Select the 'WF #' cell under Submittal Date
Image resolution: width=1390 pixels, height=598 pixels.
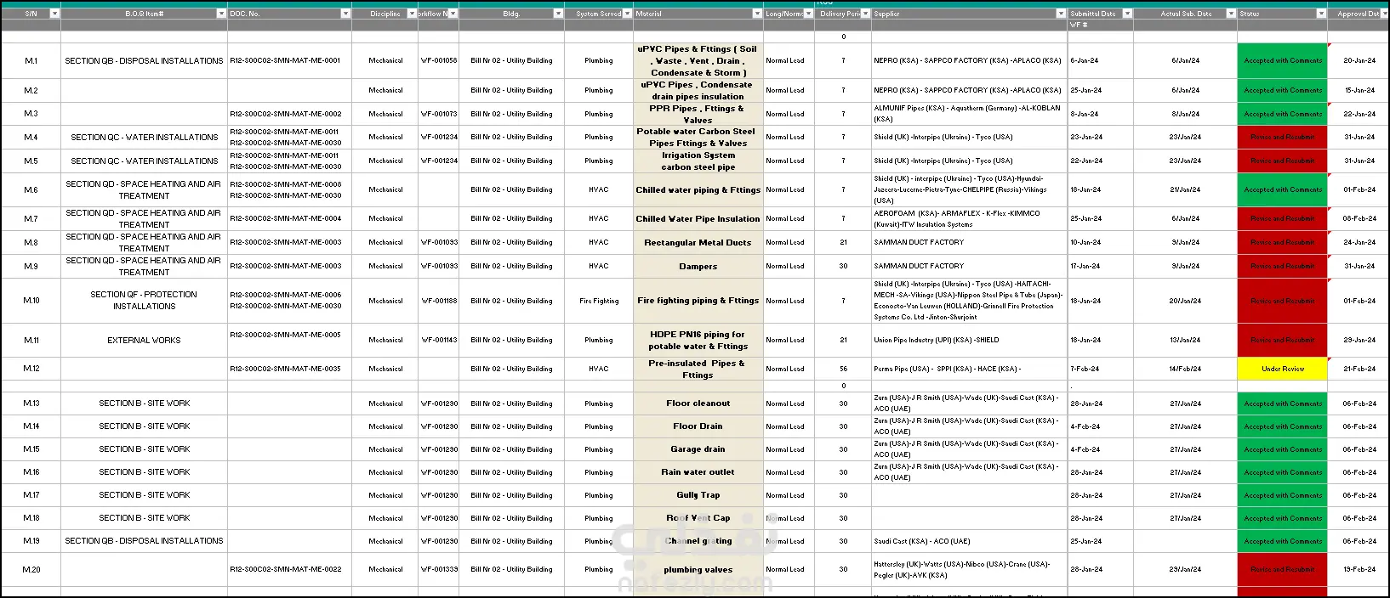[1100, 25]
